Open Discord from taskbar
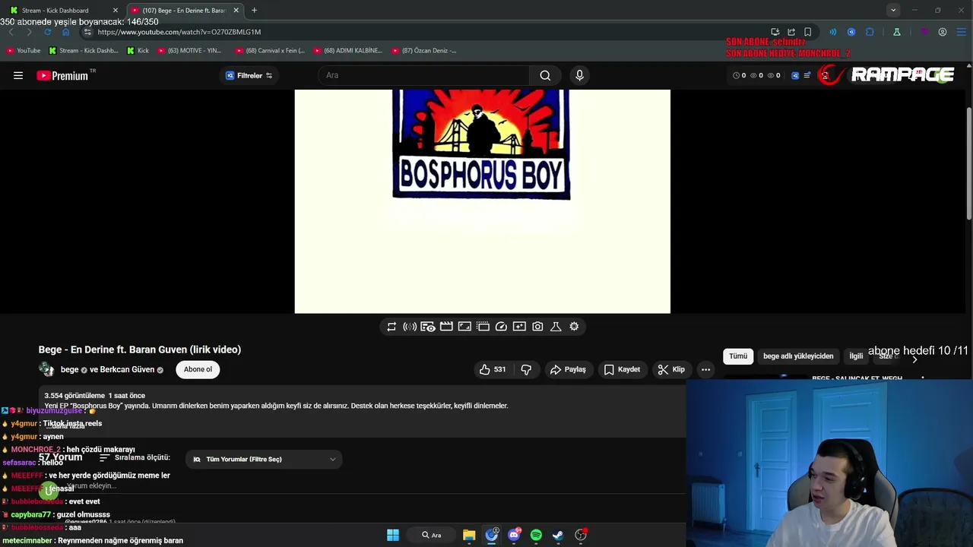The width and height of the screenshot is (973, 547). tap(514, 535)
